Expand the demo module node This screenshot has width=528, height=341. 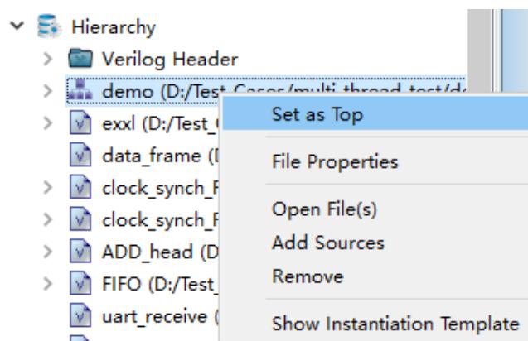pos(48,91)
